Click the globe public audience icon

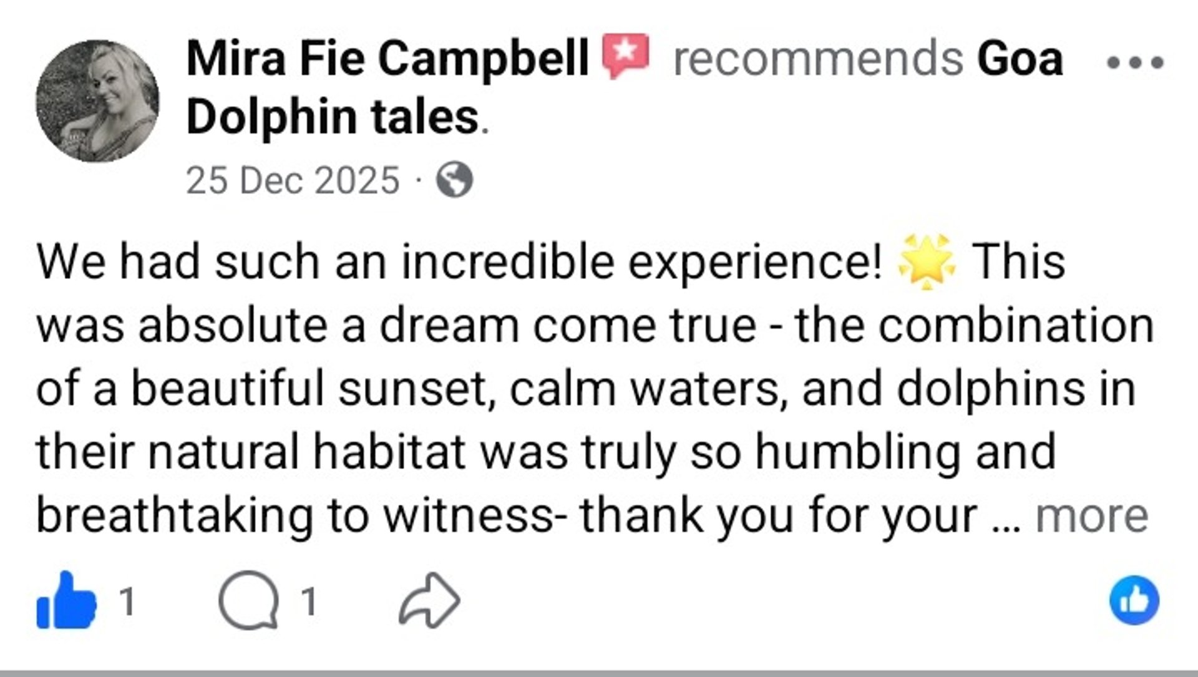coord(454,180)
